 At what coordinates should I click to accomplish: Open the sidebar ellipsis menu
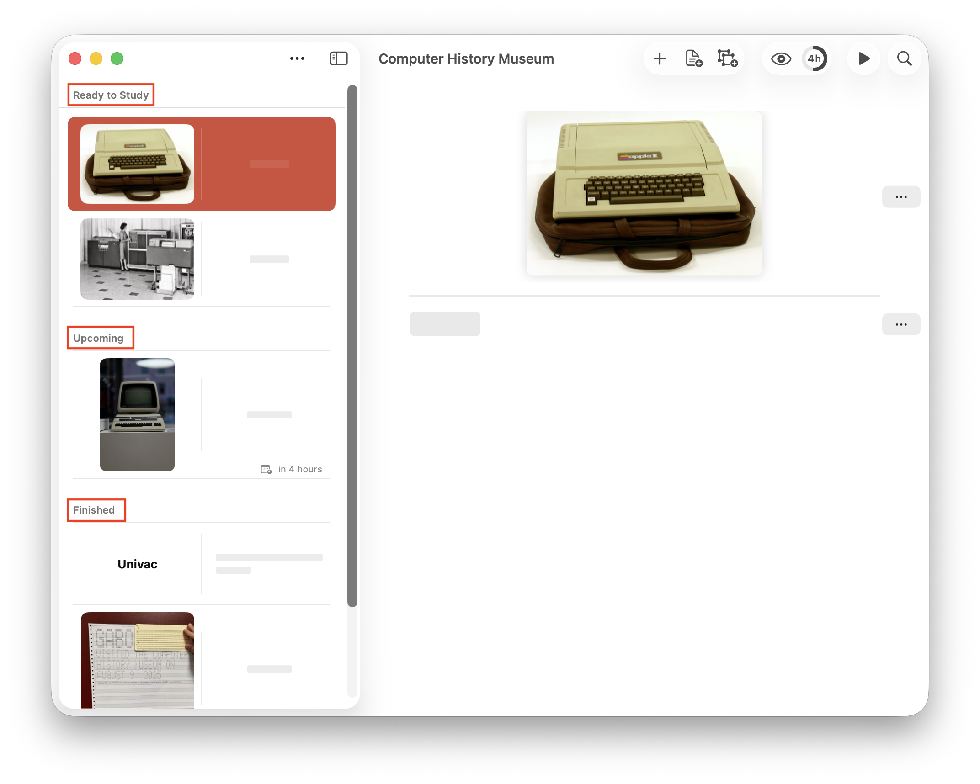pyautogui.click(x=297, y=58)
